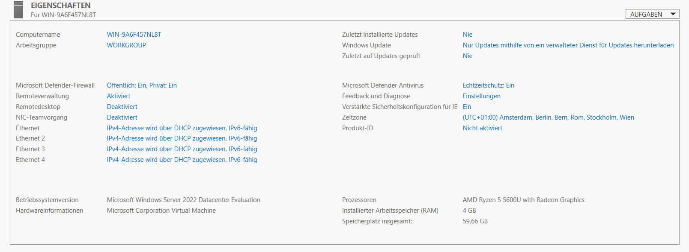The width and height of the screenshot is (689, 252).
Task: Click the server icon next to EIGENSCHAFTEN heading
Action: (18, 9)
